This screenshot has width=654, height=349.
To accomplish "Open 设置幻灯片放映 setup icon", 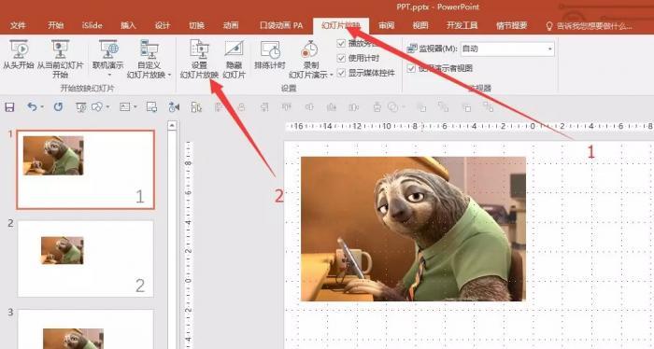I will coord(199,49).
